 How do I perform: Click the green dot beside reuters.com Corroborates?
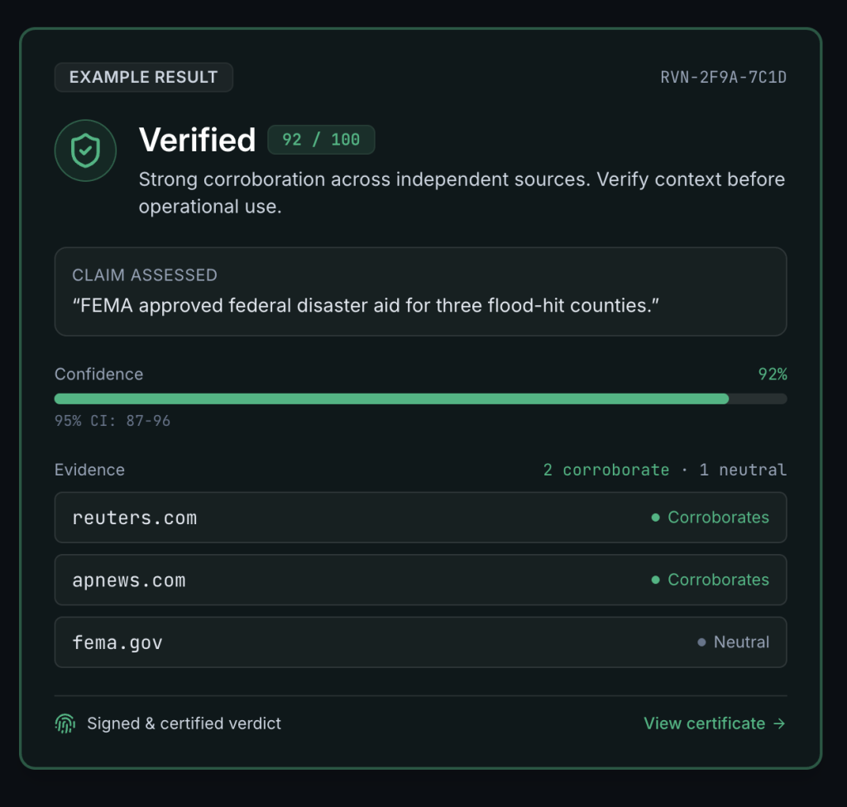point(656,518)
